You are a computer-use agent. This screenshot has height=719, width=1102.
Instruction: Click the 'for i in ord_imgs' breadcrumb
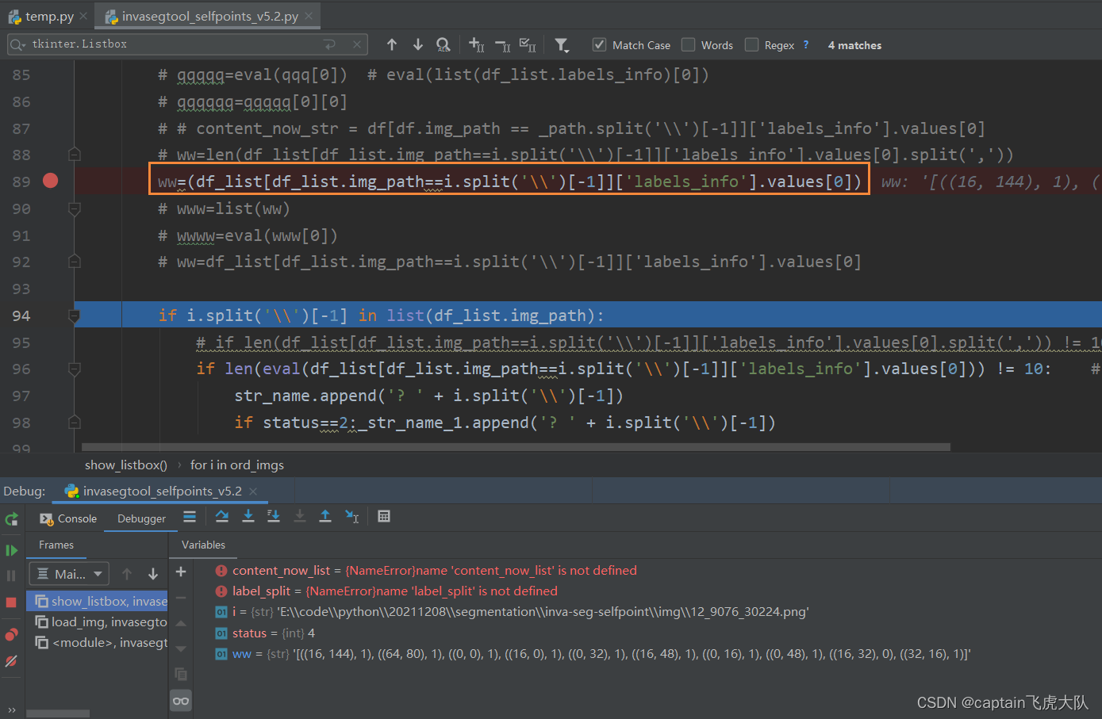(237, 465)
